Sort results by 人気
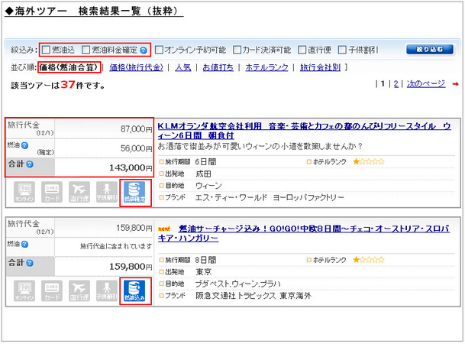The height and width of the screenshot is (344, 465). click(x=183, y=68)
